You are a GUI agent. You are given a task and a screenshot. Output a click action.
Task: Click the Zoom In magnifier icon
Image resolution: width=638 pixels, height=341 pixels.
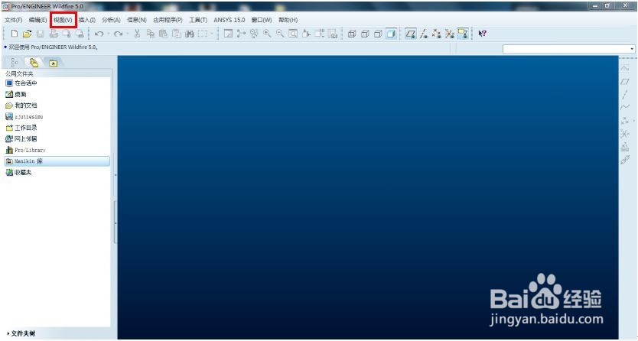[267, 34]
